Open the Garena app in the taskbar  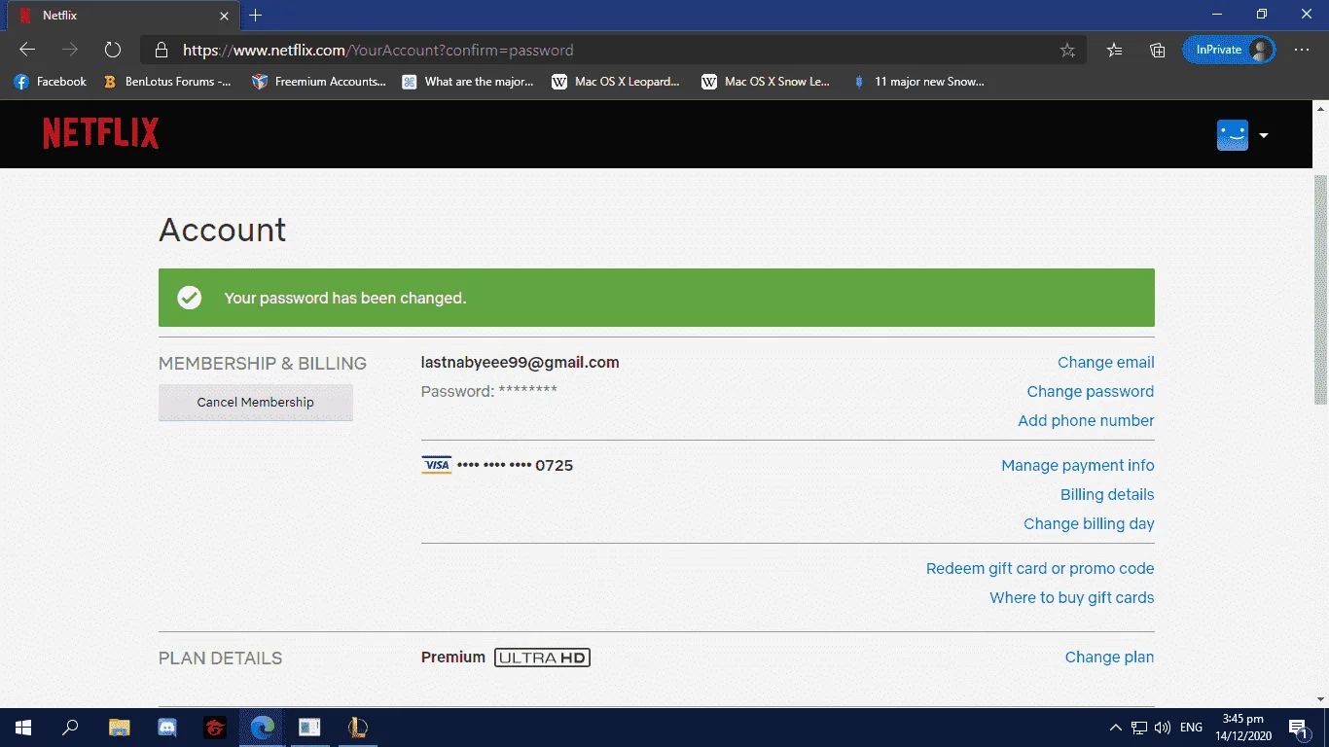[x=214, y=728]
